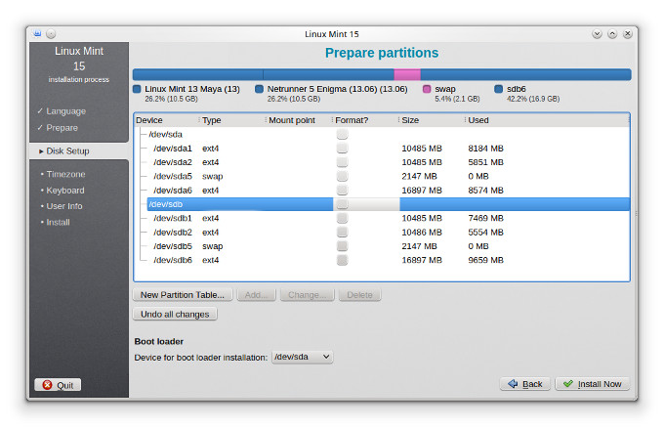Click the round pin button beside window menu
The width and height of the screenshot is (664, 427).
coord(51,34)
